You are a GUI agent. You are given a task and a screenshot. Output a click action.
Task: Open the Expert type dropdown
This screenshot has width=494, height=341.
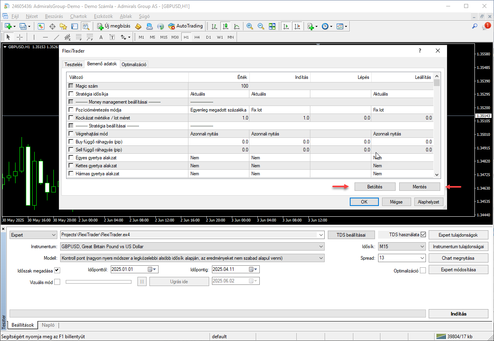pos(33,235)
